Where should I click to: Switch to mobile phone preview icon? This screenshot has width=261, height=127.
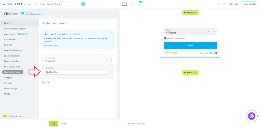(139, 4)
